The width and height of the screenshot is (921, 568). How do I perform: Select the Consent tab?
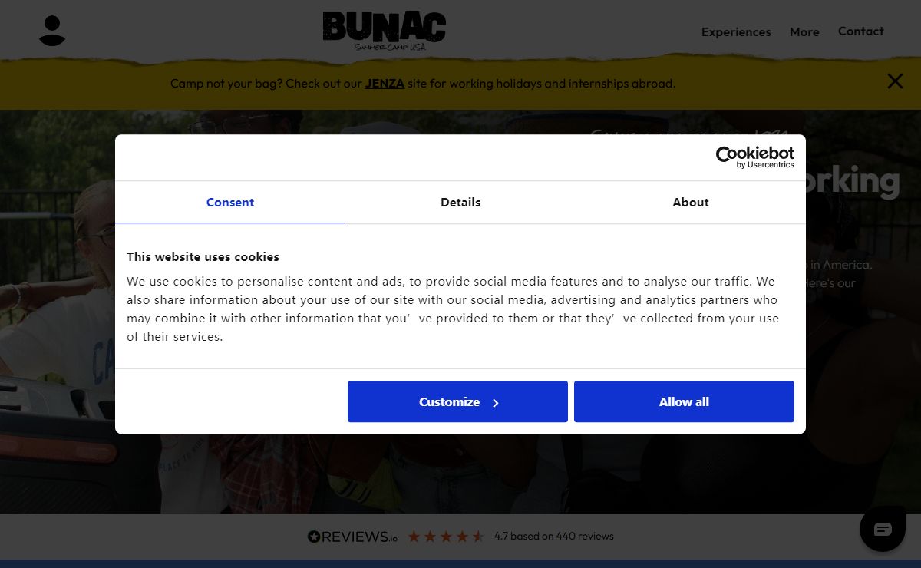pos(230,203)
